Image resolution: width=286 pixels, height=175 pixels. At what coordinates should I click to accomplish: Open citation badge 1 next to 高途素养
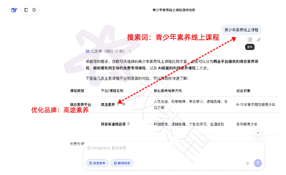[118, 104]
